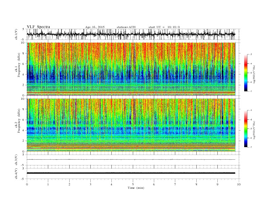
Task: Click the ch.4 thick waveform trace
Action: 131,173
